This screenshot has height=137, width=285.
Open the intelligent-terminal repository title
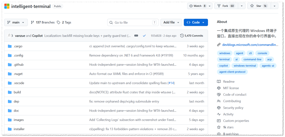[31, 6]
